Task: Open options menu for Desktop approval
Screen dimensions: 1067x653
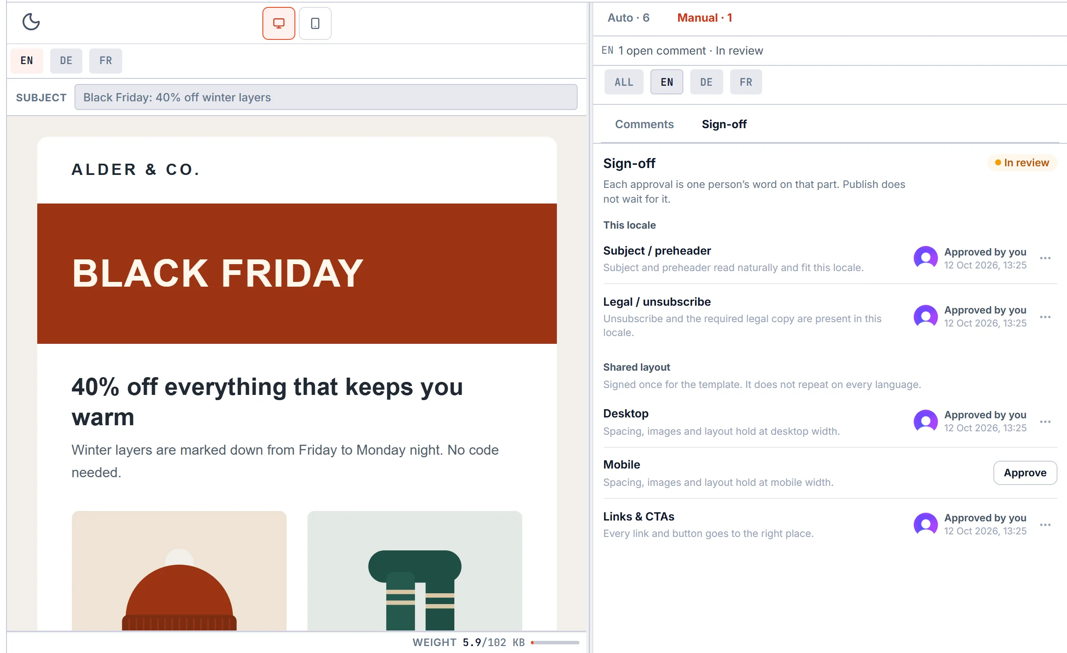Action: (1045, 422)
